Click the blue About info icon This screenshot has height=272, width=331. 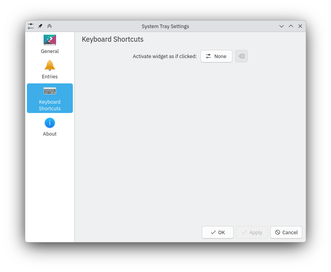pyautogui.click(x=50, y=123)
